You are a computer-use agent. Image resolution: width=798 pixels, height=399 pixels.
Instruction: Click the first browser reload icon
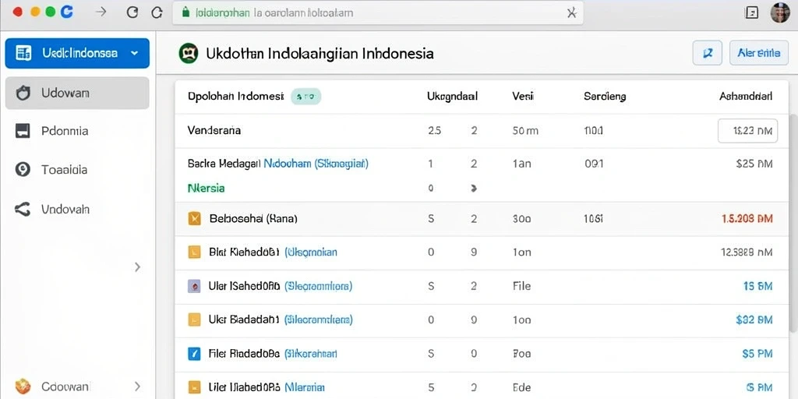pos(132,12)
